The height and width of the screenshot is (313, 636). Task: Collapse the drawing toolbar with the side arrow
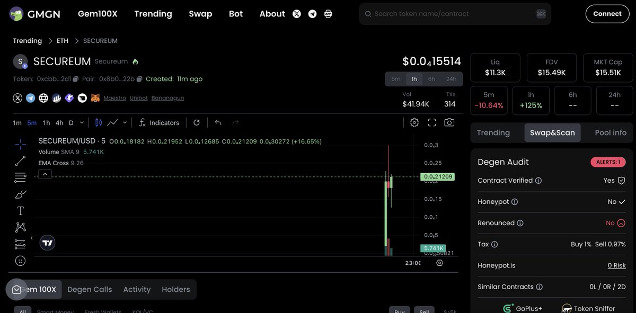[31, 238]
